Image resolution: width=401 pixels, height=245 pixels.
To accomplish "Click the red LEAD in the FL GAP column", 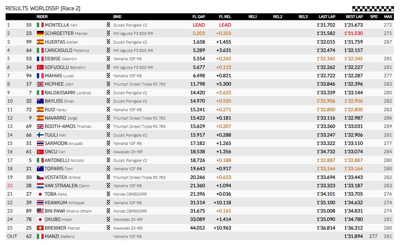I will 199,25.
